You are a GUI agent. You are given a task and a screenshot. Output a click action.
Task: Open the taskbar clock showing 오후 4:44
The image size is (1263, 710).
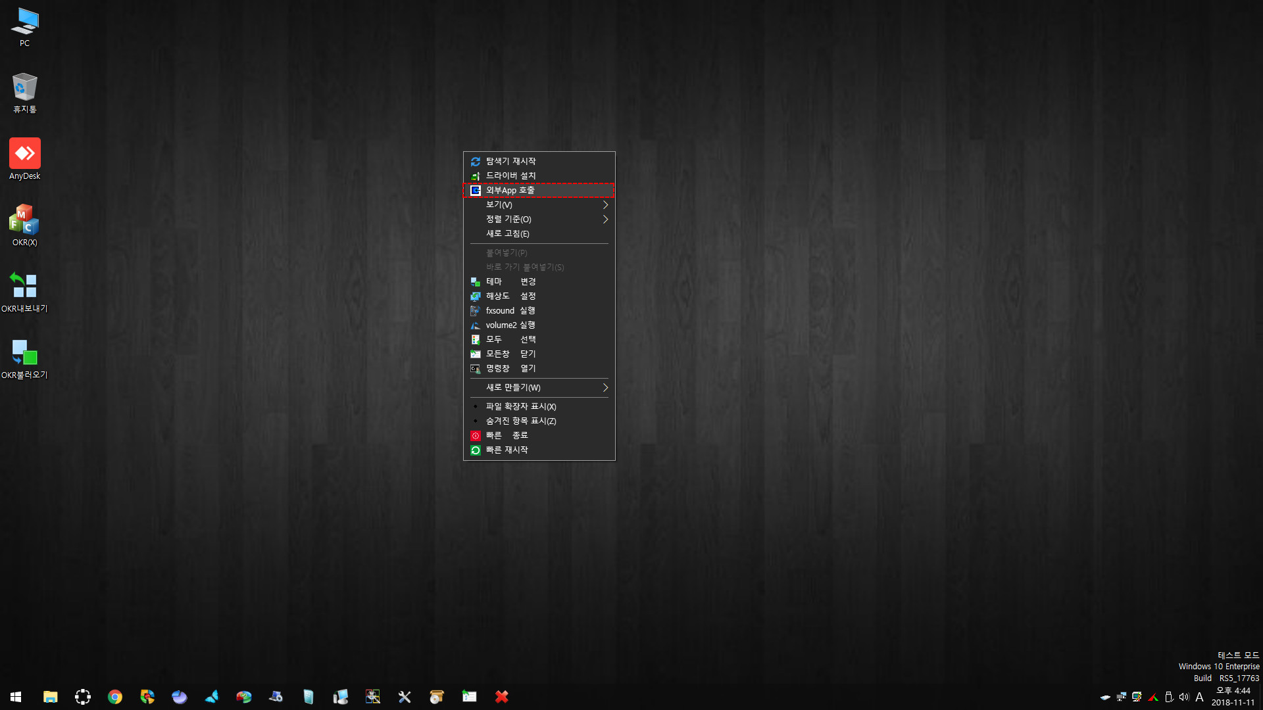click(1233, 697)
